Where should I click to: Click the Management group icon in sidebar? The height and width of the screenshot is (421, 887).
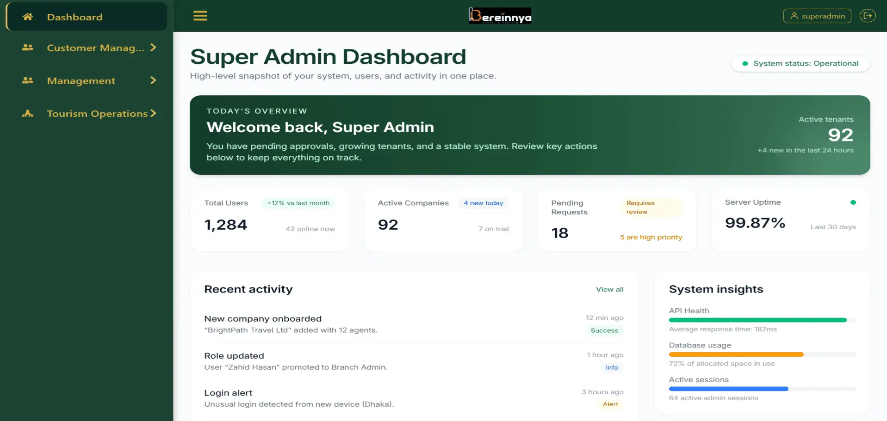27,80
